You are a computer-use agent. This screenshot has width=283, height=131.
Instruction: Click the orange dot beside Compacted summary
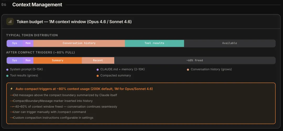coord(98,76)
